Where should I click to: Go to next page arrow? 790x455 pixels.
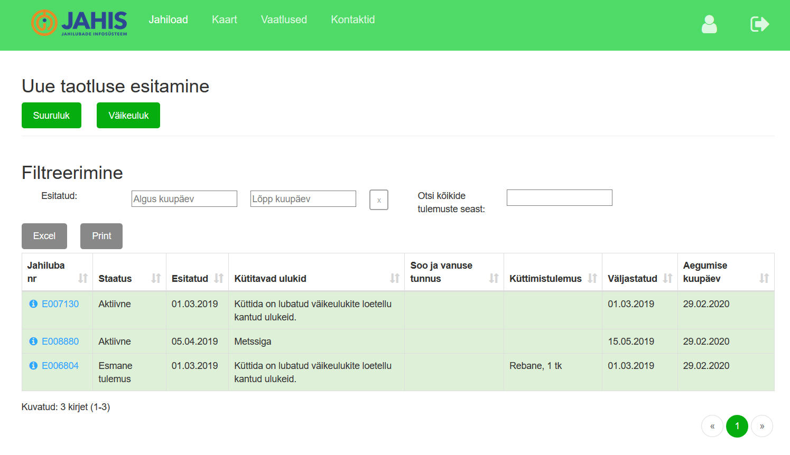coord(761,426)
